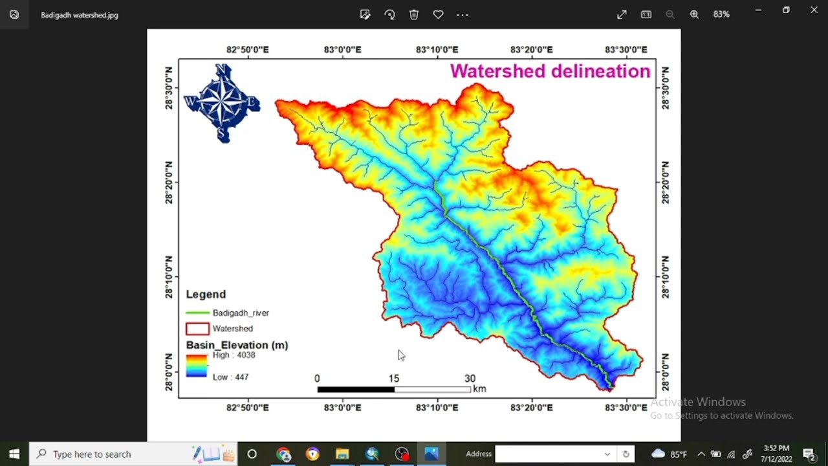
Task: Expand the Address bar dropdown arrow
Action: [607, 454]
